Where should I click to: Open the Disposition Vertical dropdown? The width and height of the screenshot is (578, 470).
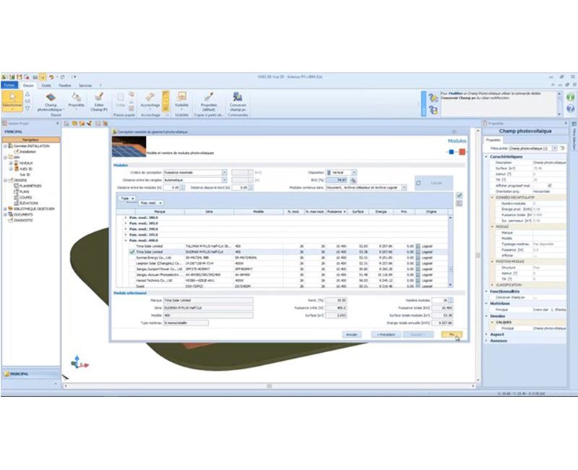tap(353, 173)
